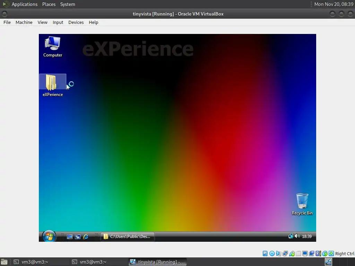Click the 18:39 clock in Vista tray

(307, 236)
